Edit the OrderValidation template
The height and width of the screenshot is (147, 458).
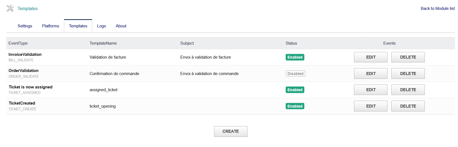[x=370, y=74]
